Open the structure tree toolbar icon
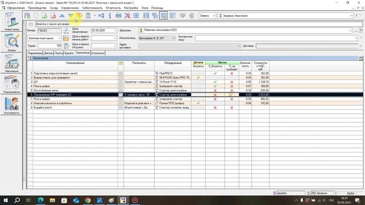The width and height of the screenshot is (365, 205). pyautogui.click(x=102, y=15)
